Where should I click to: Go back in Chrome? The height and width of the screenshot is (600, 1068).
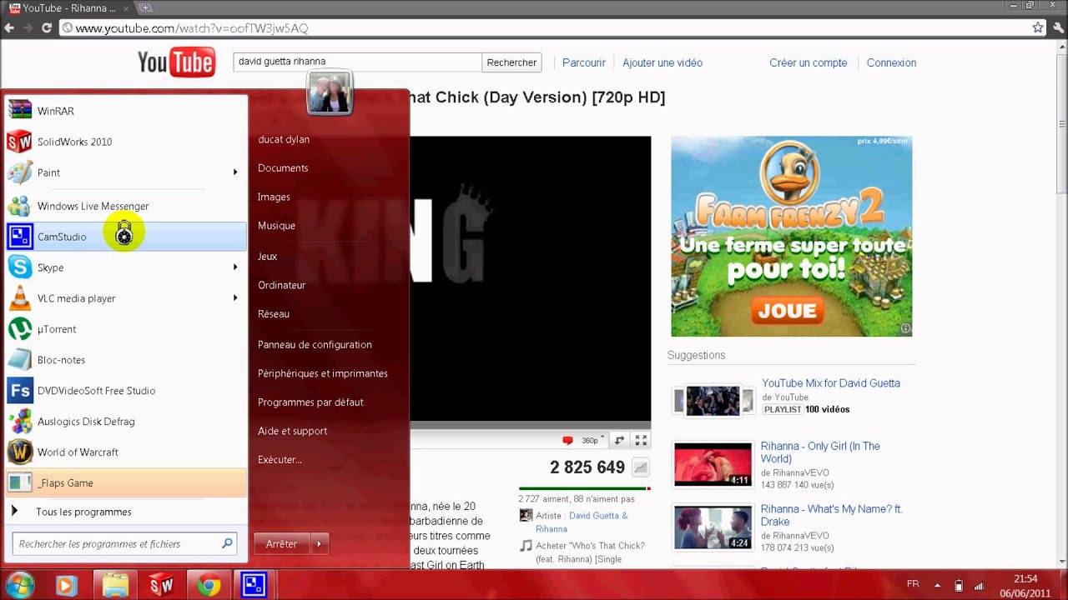point(10,27)
